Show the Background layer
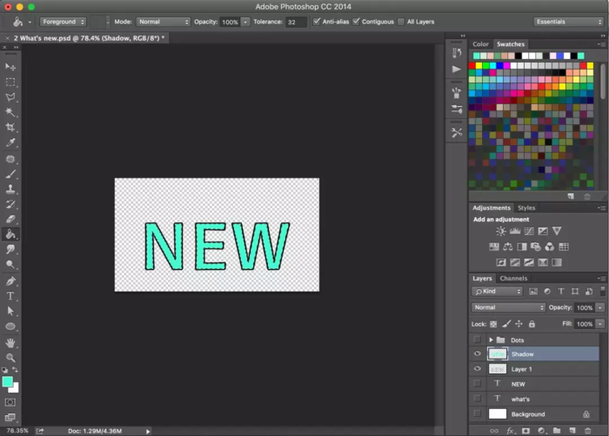Image resolution: width=609 pixels, height=436 pixels. [x=478, y=414]
